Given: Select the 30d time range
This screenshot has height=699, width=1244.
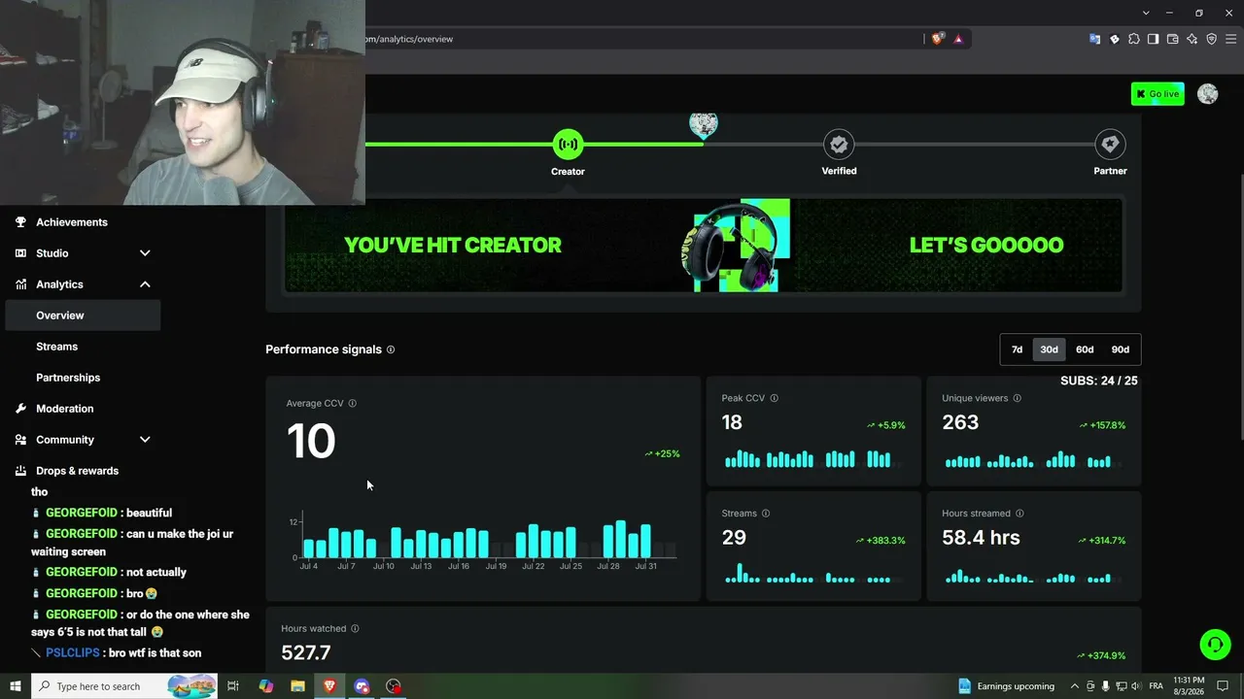Looking at the screenshot, I should [x=1049, y=349].
